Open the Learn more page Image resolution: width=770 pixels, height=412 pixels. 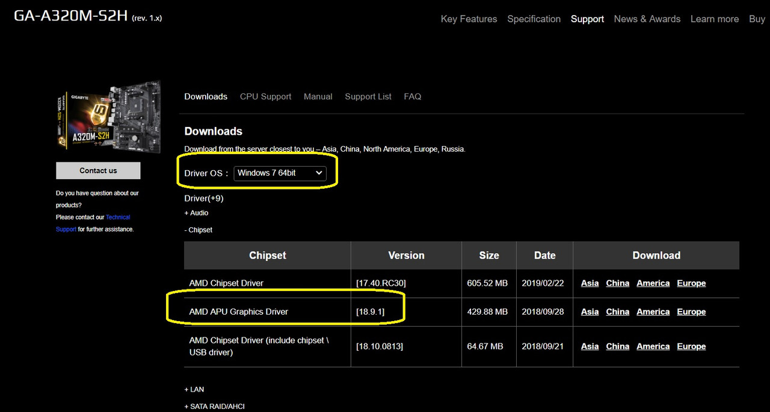714,19
